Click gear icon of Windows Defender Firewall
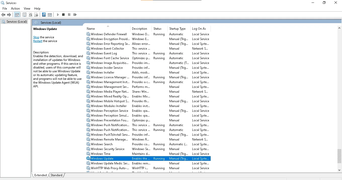The width and height of the screenshot is (342, 180). 88,34
